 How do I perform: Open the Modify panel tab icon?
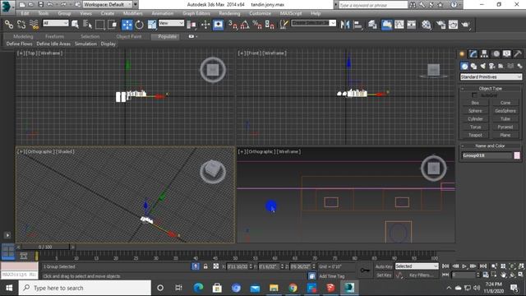pos(473,53)
